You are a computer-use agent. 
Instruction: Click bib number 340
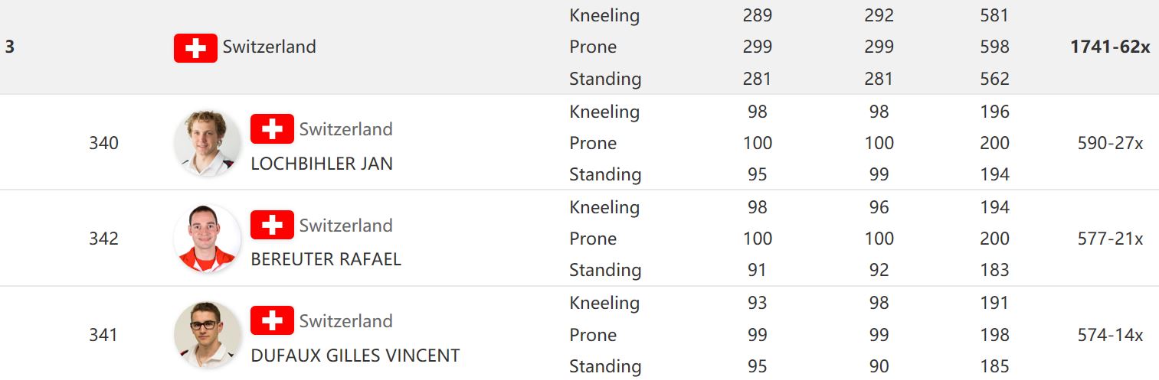(x=103, y=143)
